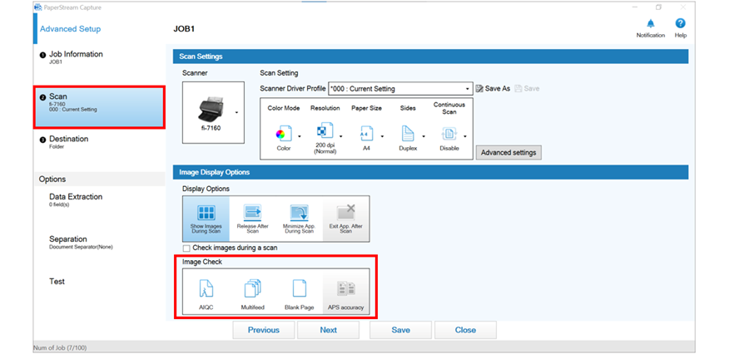729x354 pixels.
Task: Expand the scanner selection arrow
Action: pyautogui.click(x=237, y=113)
